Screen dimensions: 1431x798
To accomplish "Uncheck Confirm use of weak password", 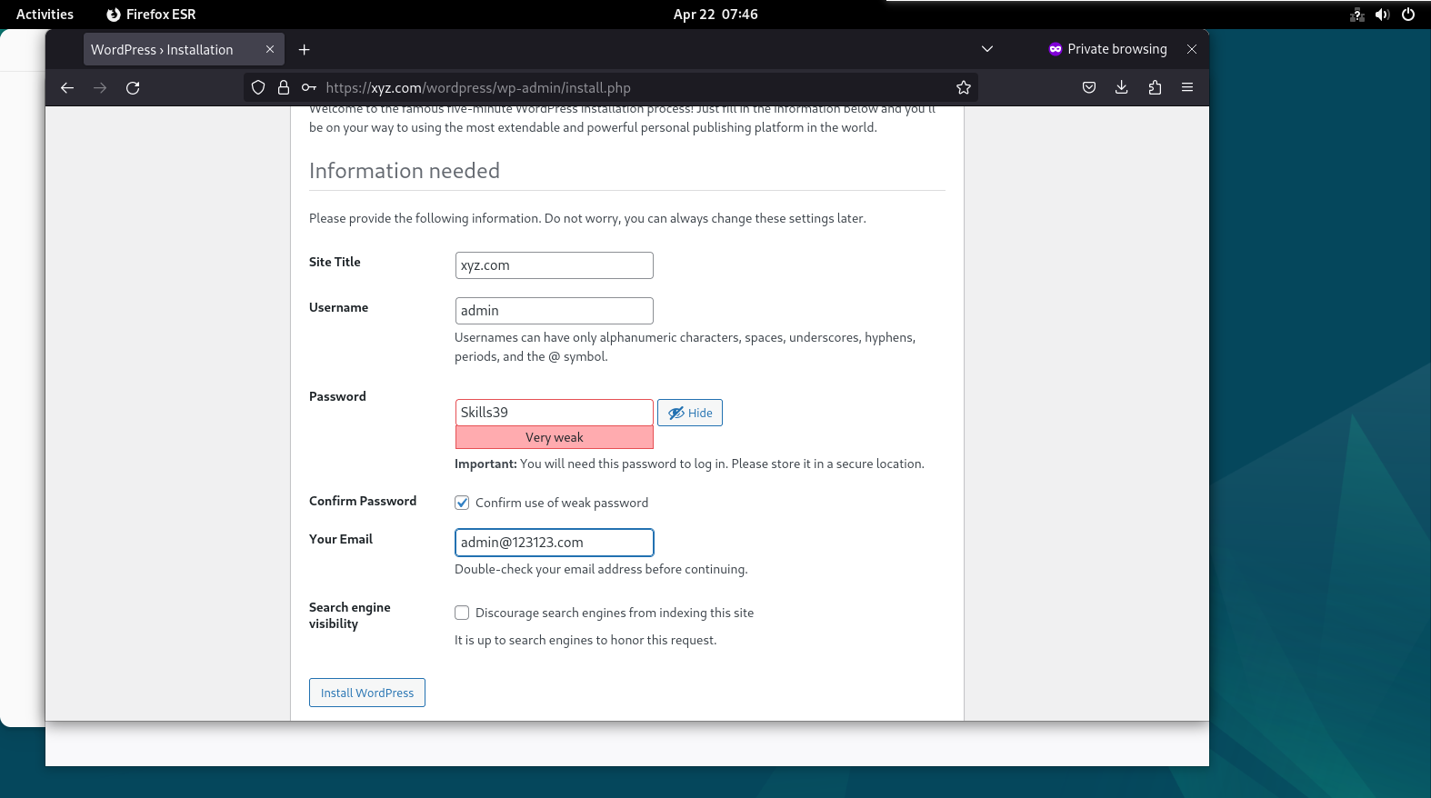I will pyautogui.click(x=462, y=503).
